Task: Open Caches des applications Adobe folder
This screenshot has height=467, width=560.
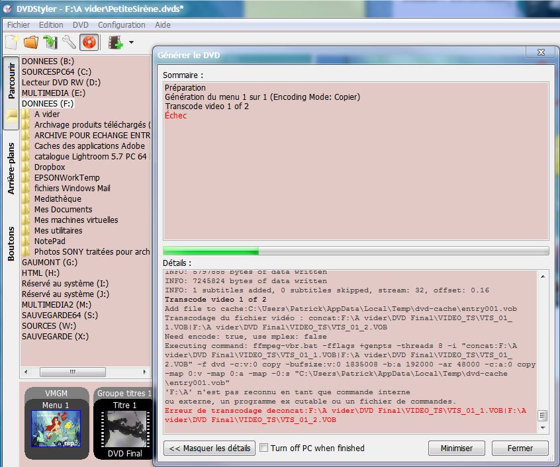Action: pyautogui.click(x=89, y=146)
